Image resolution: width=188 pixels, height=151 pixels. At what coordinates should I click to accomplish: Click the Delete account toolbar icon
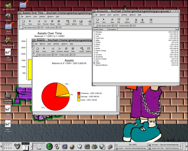(142, 21)
